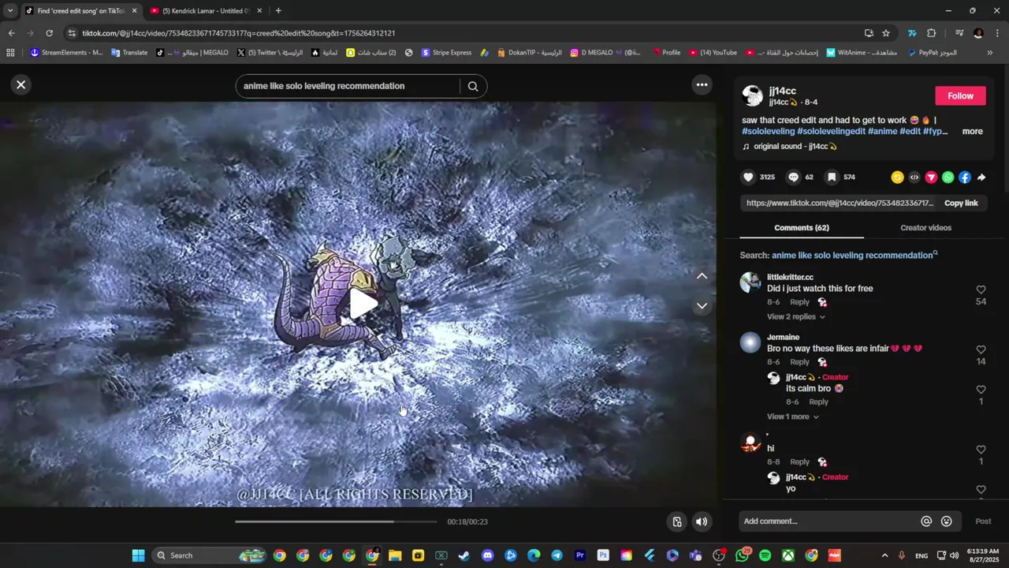Open the Stripe Express bookmark
Screen dimensions: 1009x568
[x=446, y=53]
